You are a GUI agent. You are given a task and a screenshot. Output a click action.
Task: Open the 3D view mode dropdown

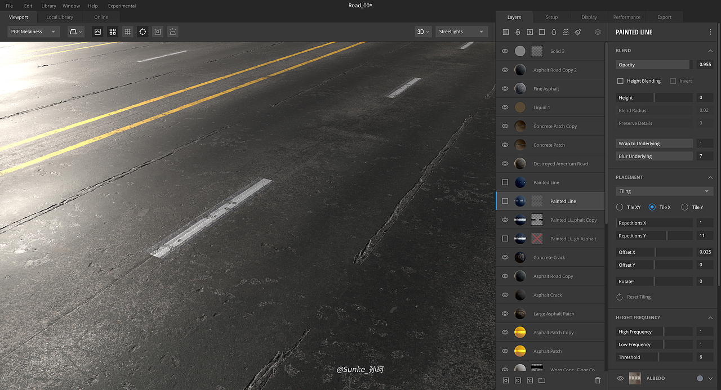pos(423,32)
